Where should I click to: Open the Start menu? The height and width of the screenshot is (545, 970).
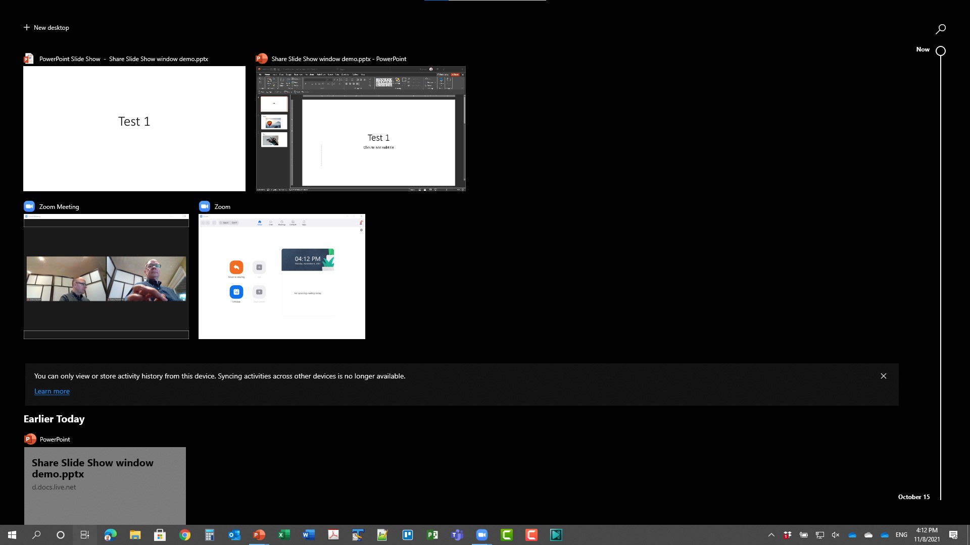click(11, 534)
